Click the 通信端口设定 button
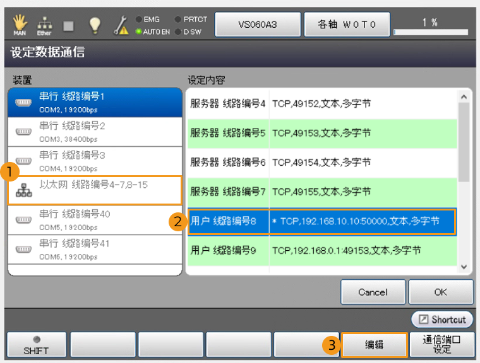The height and width of the screenshot is (363, 480). tap(441, 345)
